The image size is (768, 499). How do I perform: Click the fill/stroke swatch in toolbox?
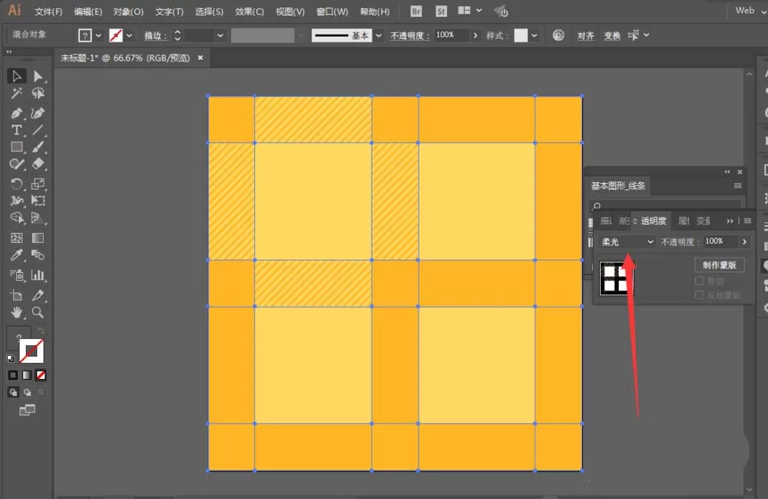pos(31,351)
